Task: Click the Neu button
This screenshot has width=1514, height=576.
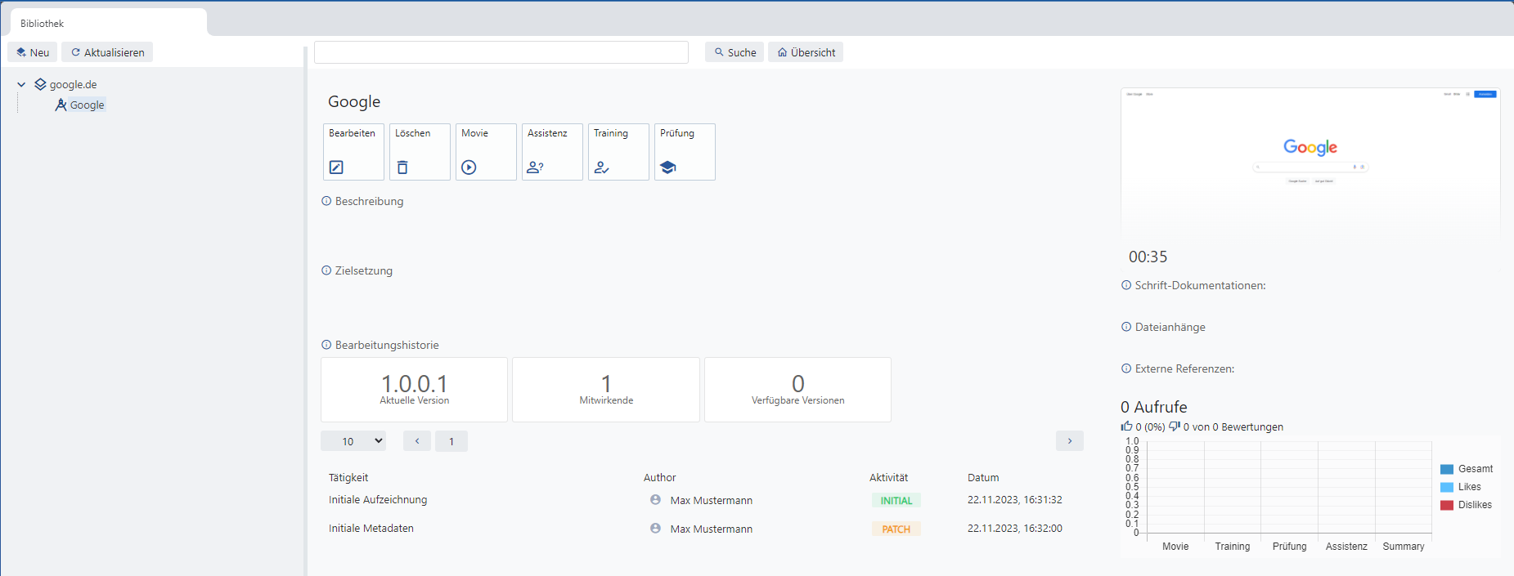Action: coord(33,52)
